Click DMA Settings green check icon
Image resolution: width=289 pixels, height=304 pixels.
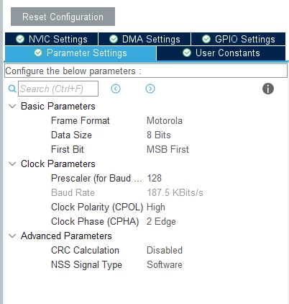(x=114, y=39)
